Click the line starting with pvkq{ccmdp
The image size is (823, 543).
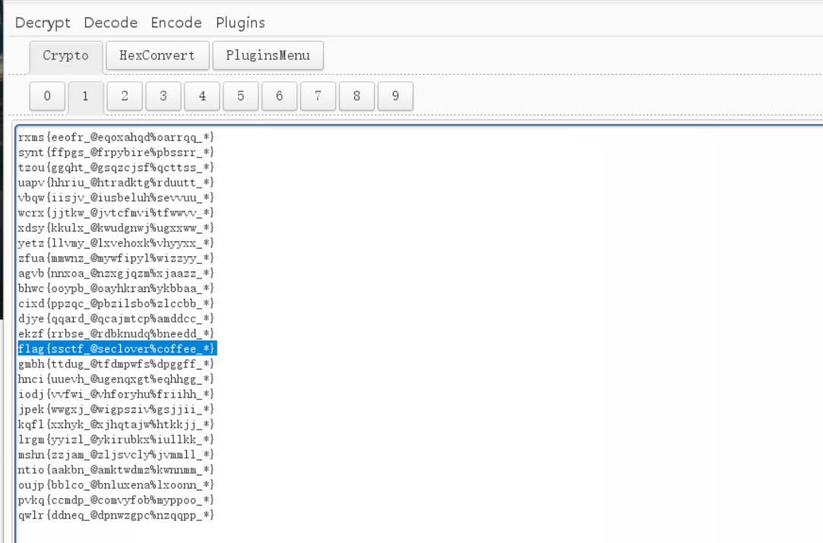point(116,500)
